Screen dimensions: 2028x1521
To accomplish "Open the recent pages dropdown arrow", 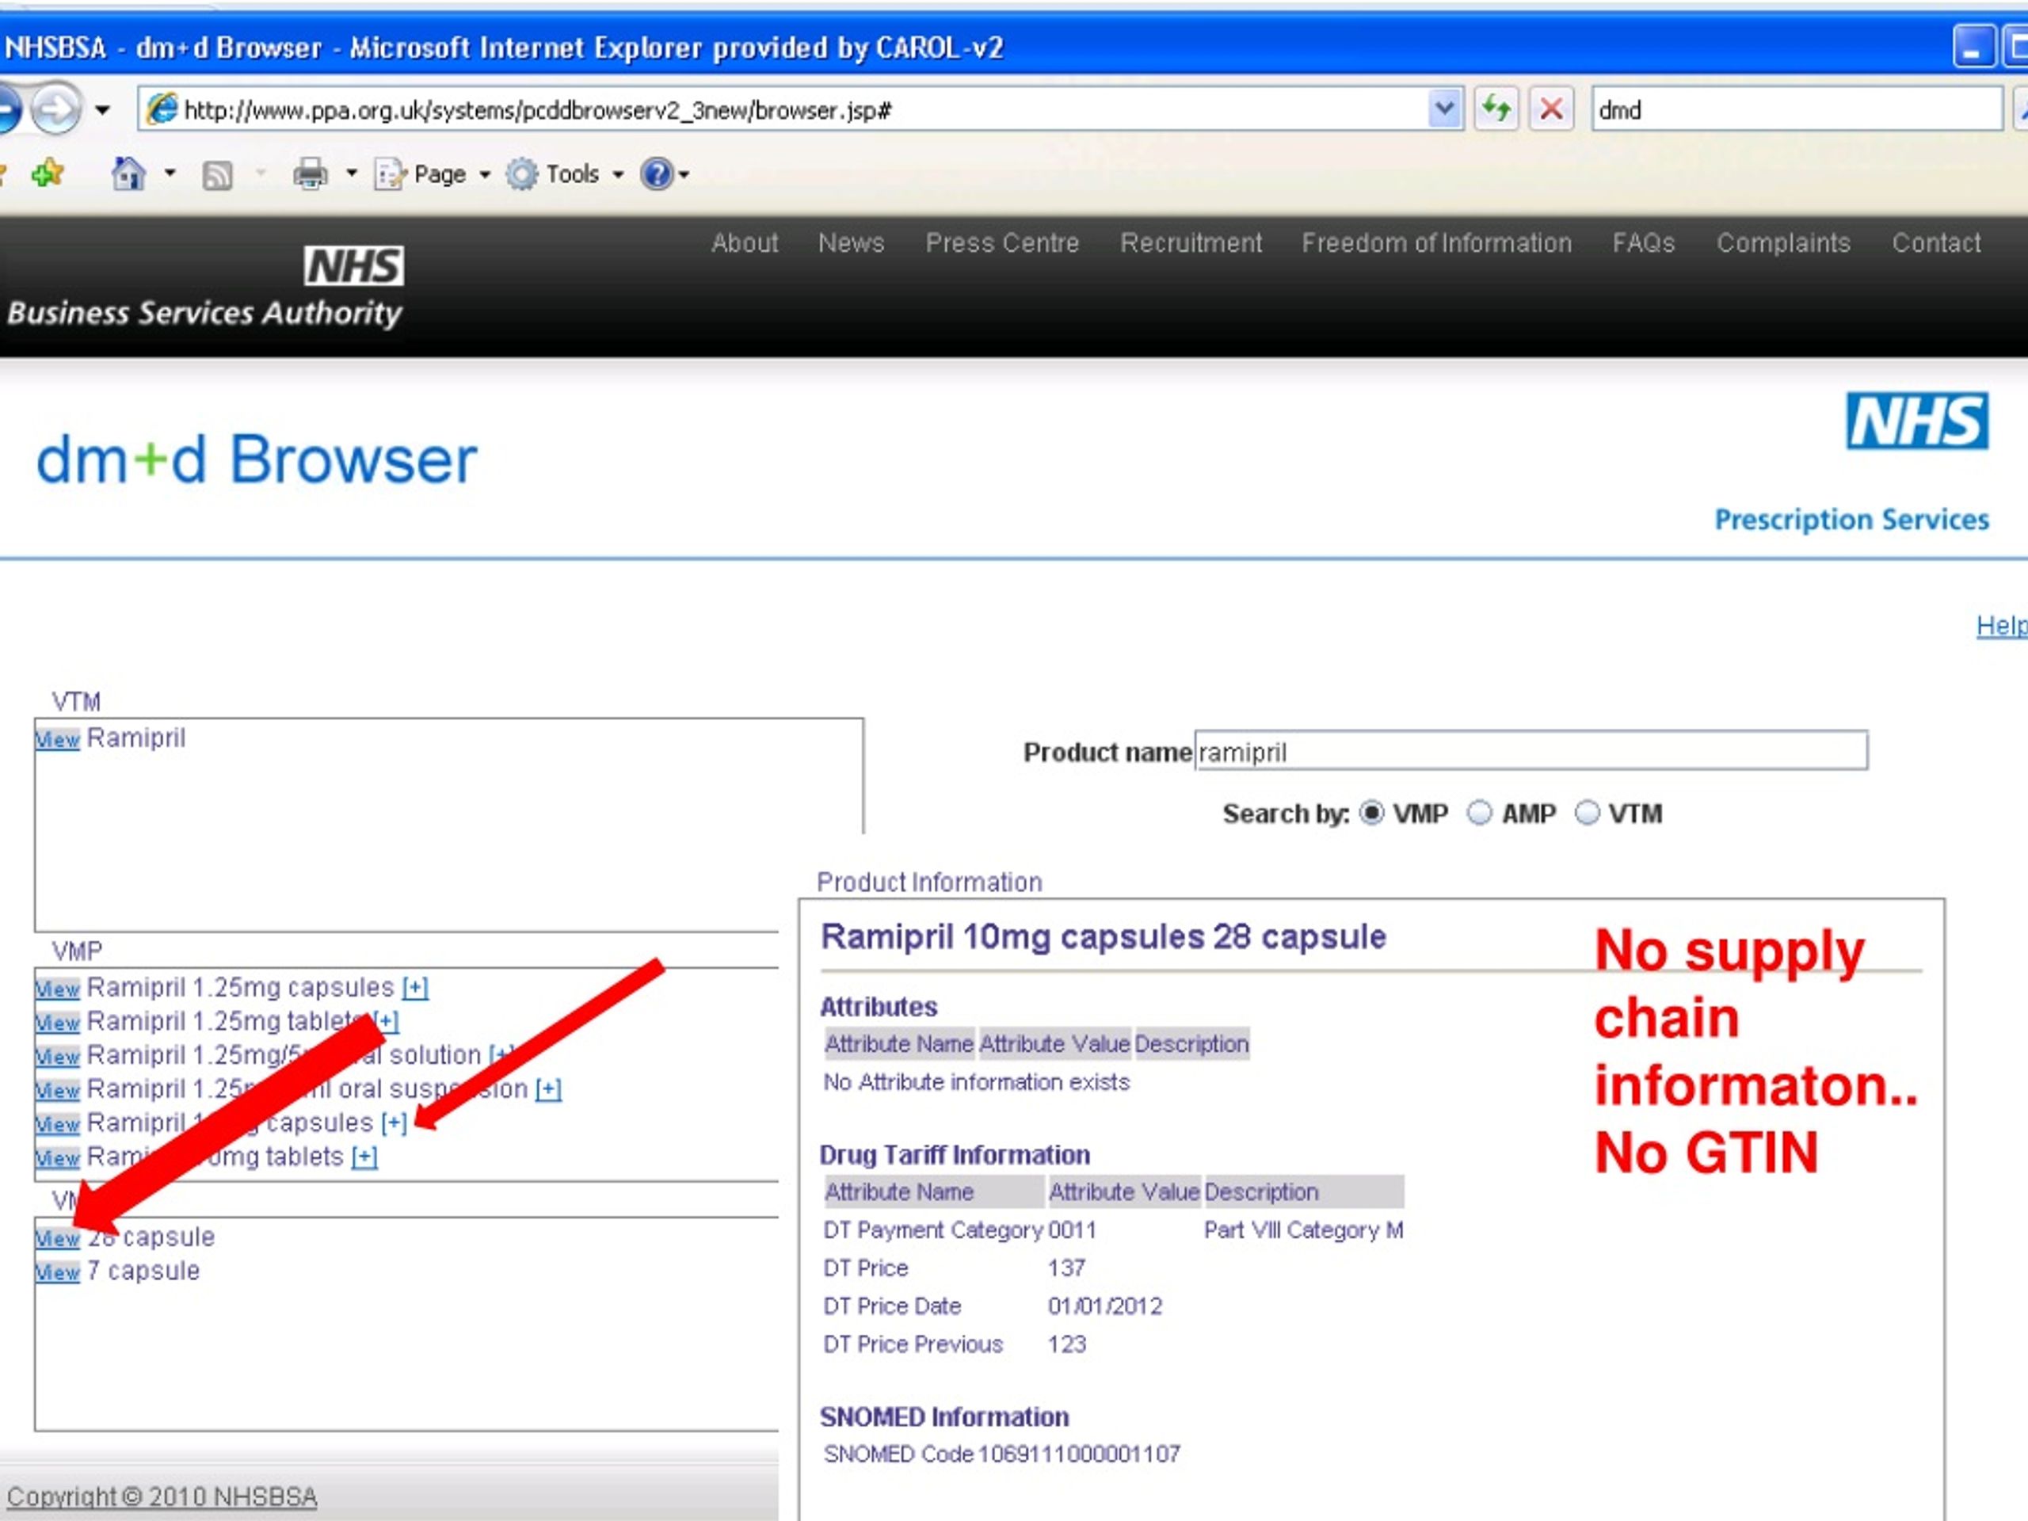I will click(103, 111).
